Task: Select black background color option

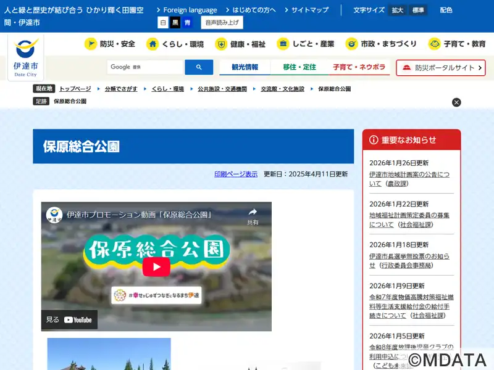Action: coord(175,23)
